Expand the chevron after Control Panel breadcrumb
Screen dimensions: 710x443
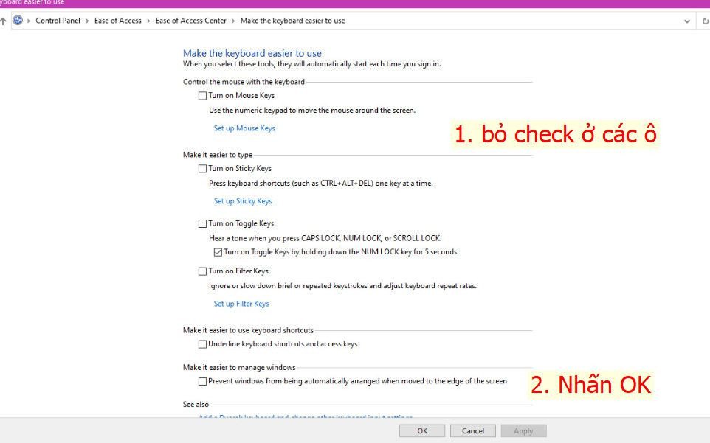pyautogui.click(x=88, y=21)
